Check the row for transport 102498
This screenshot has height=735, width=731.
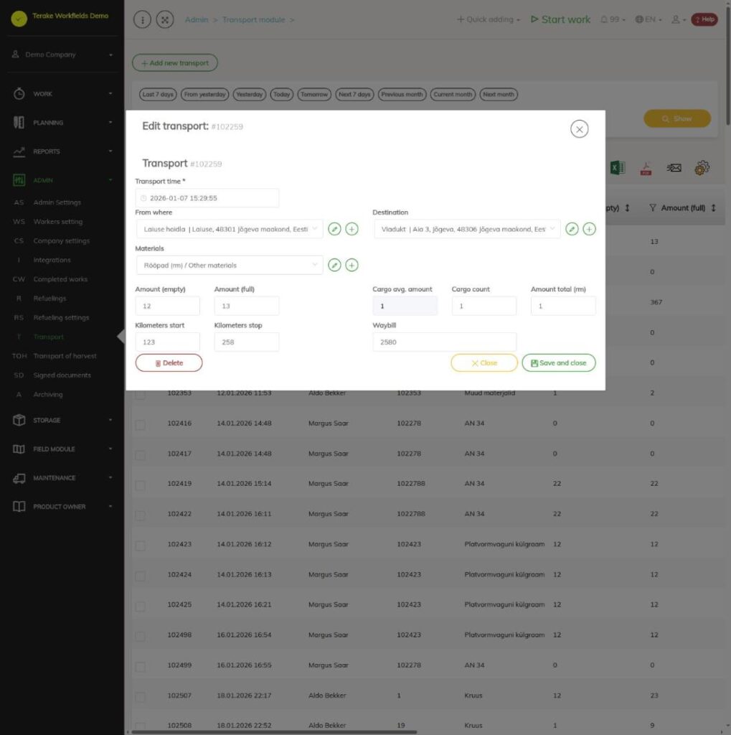[140, 636]
